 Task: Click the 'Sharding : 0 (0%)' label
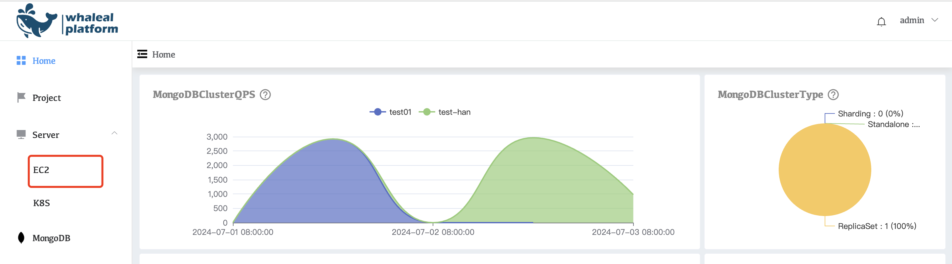[x=870, y=113]
